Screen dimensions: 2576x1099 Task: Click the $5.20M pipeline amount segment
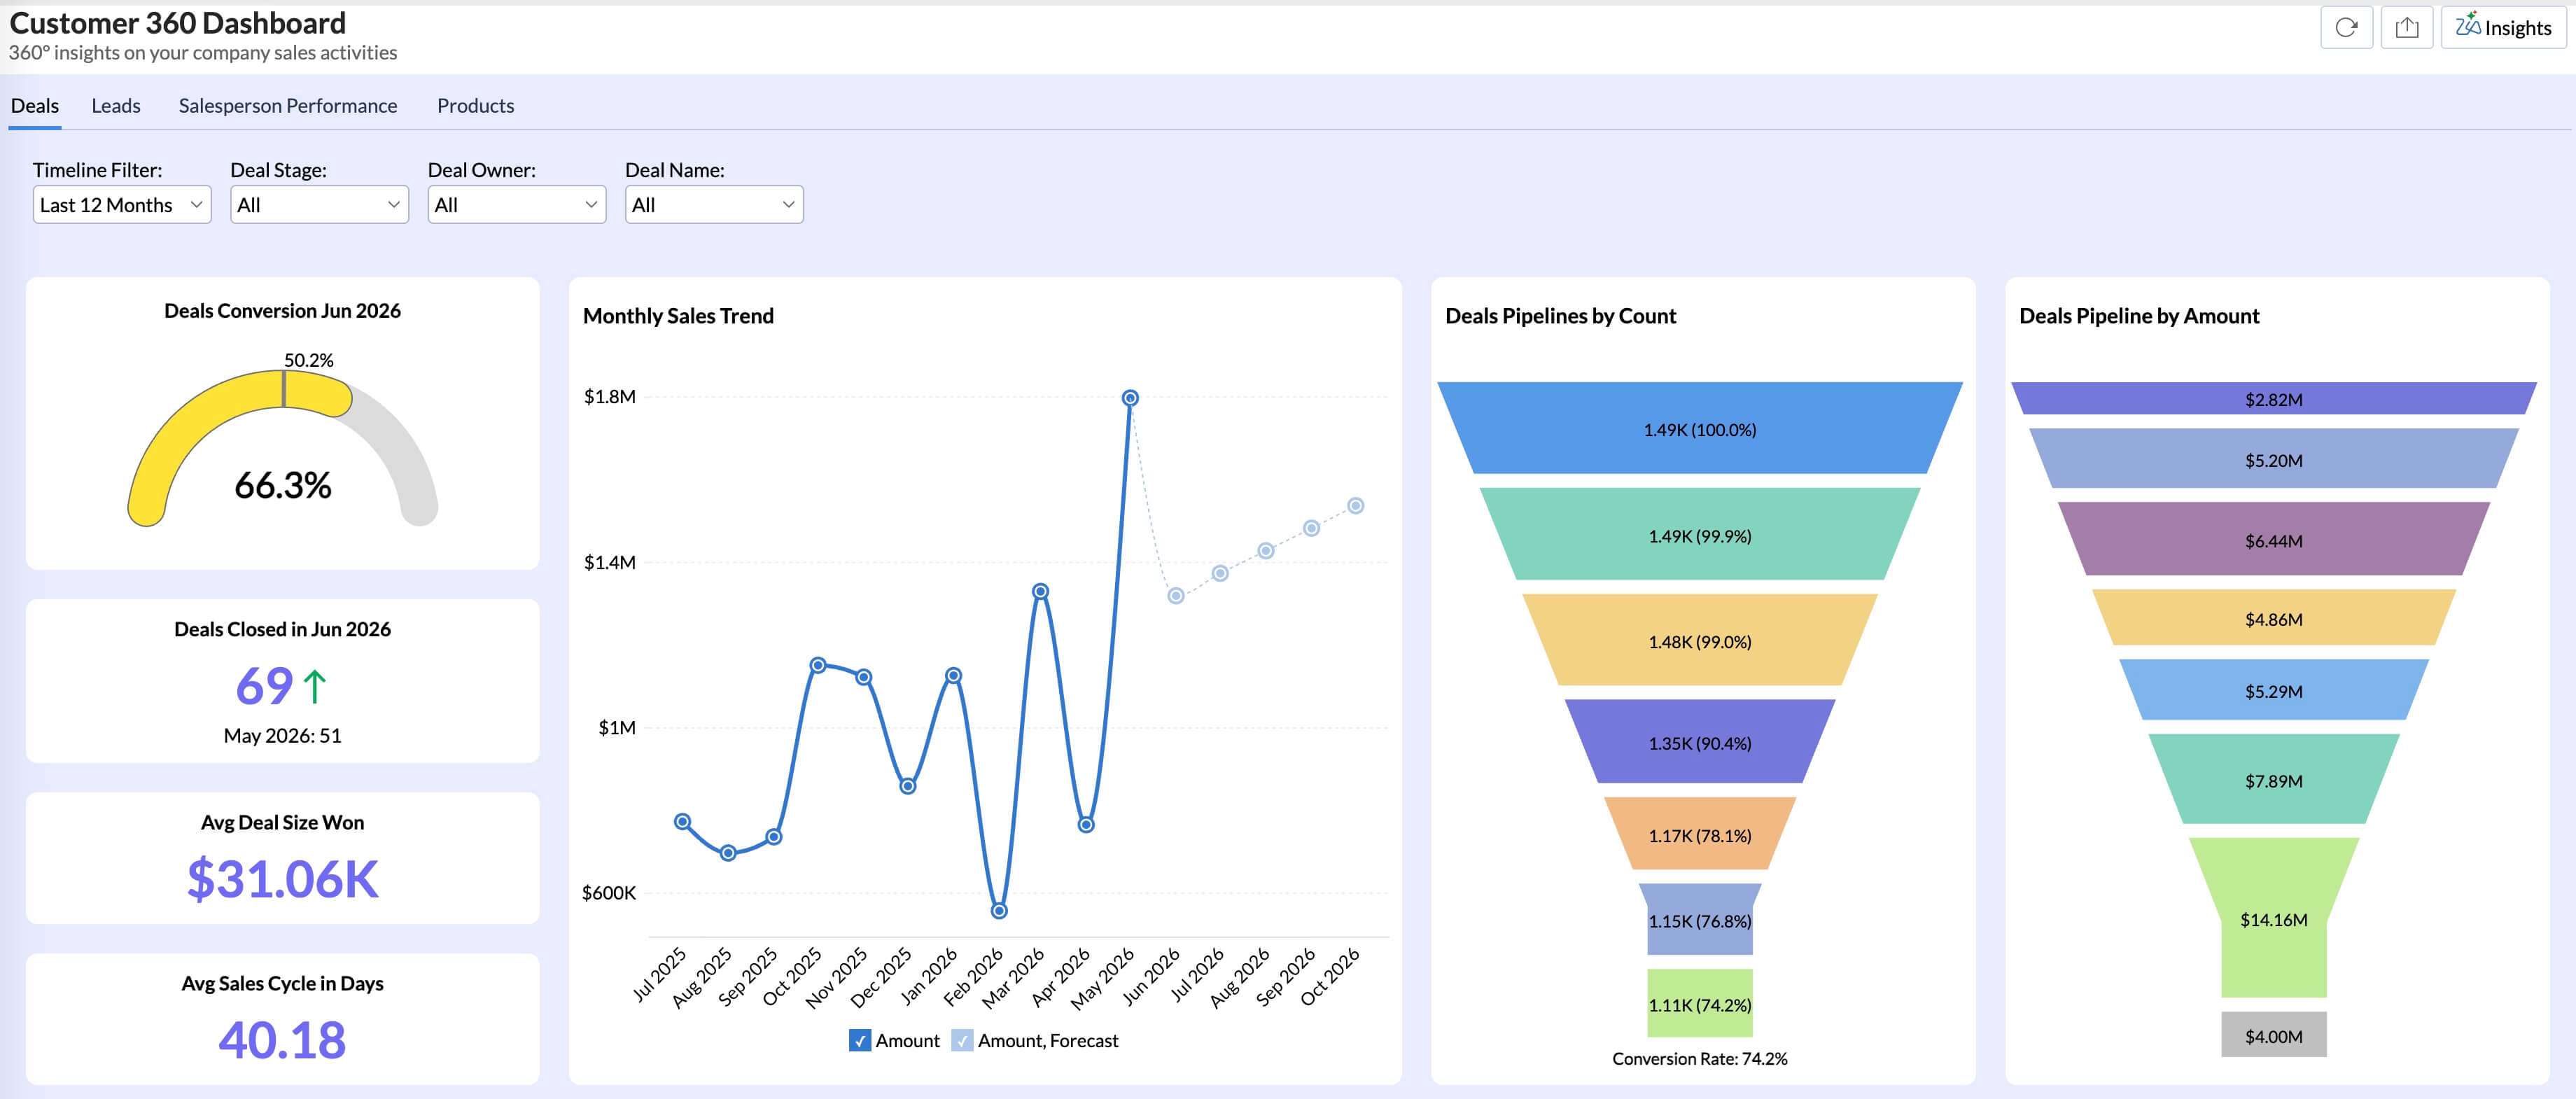tap(2274, 459)
